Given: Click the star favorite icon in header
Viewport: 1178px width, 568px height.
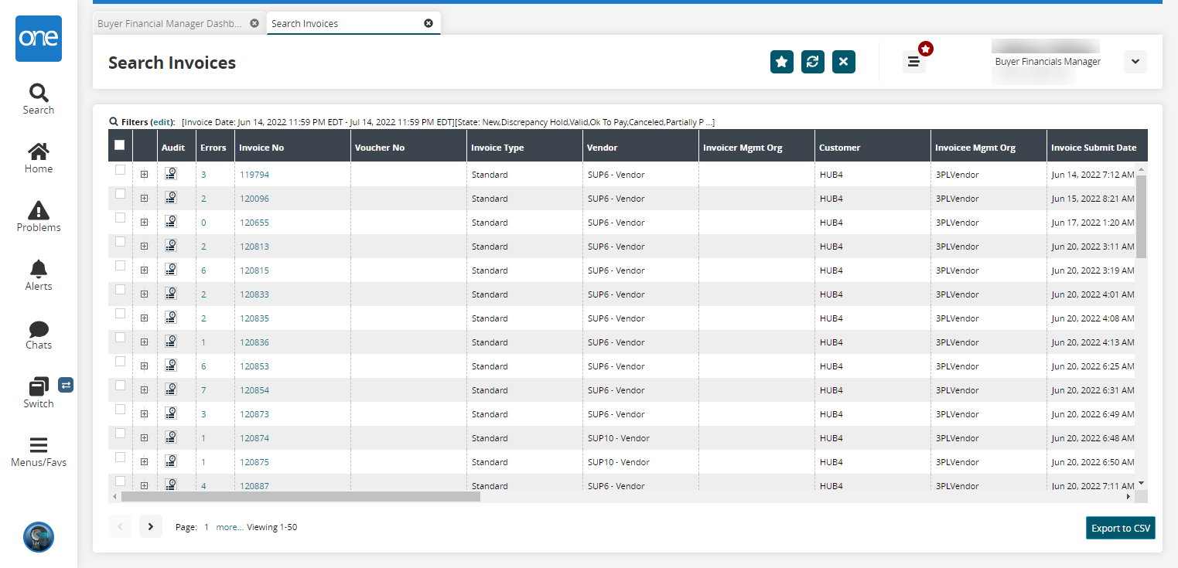Looking at the screenshot, I should [782, 62].
